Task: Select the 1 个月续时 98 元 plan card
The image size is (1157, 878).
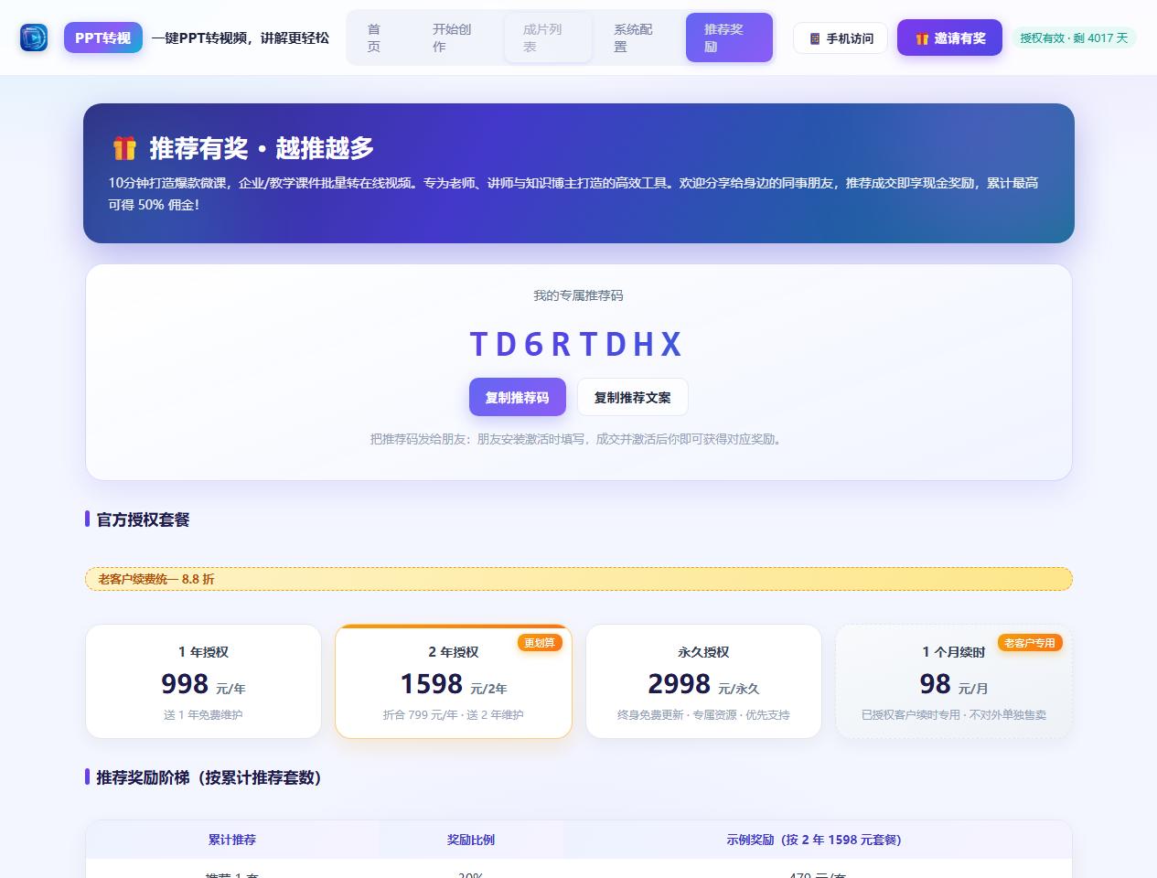Action: 954,681
